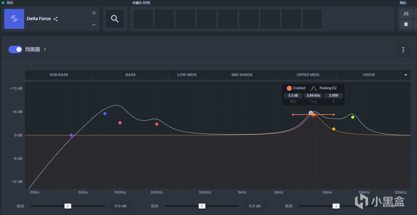
Task: Click the 1kHz axis label
Action: (x=242, y=193)
